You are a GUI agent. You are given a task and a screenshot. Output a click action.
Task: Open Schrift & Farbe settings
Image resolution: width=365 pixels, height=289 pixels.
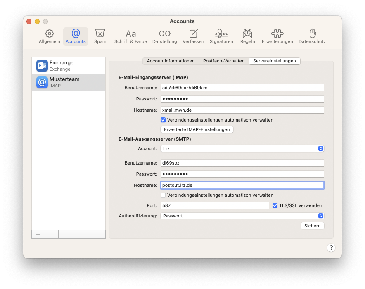[x=130, y=36]
